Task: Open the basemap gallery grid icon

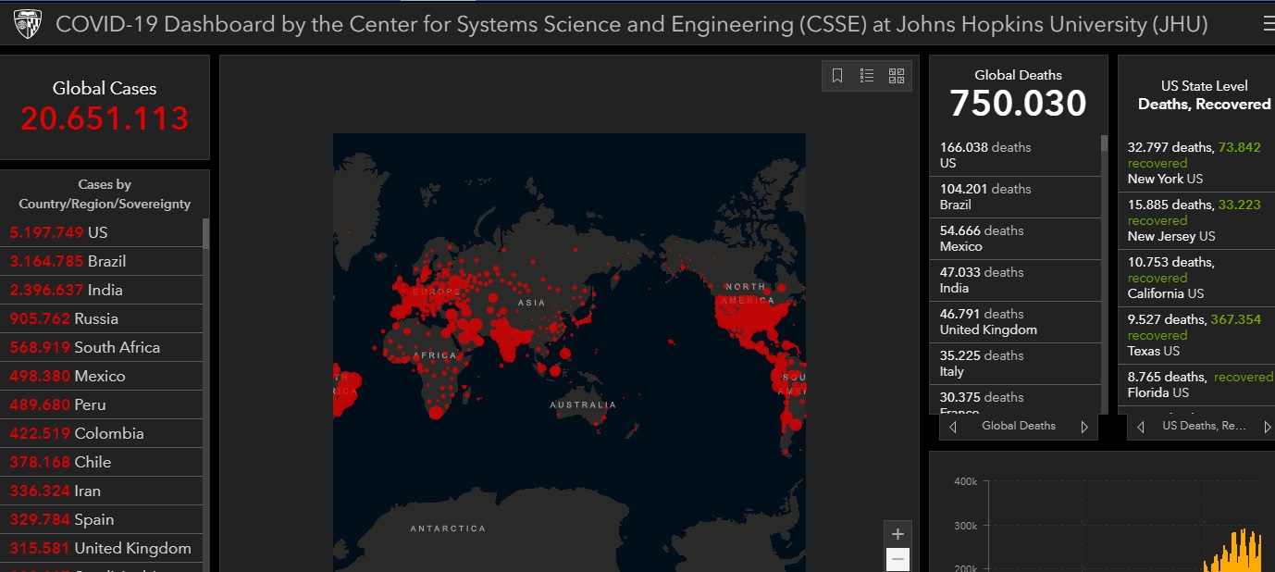Action: click(x=897, y=76)
